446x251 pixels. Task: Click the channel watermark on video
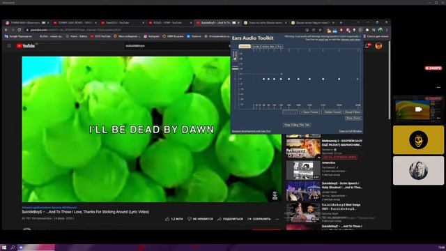coord(275,195)
